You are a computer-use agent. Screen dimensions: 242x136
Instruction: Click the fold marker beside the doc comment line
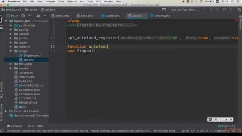(65, 25)
